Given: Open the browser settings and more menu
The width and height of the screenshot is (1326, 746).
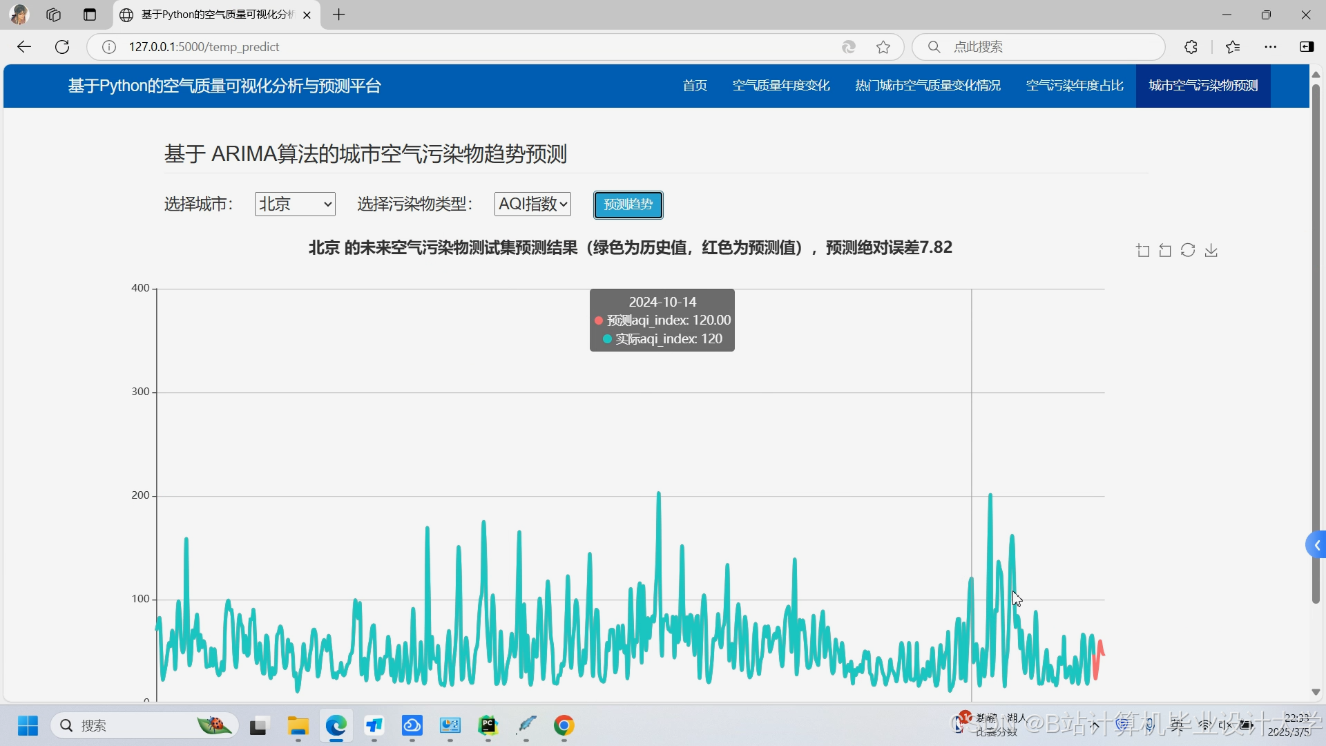Looking at the screenshot, I should tap(1271, 47).
